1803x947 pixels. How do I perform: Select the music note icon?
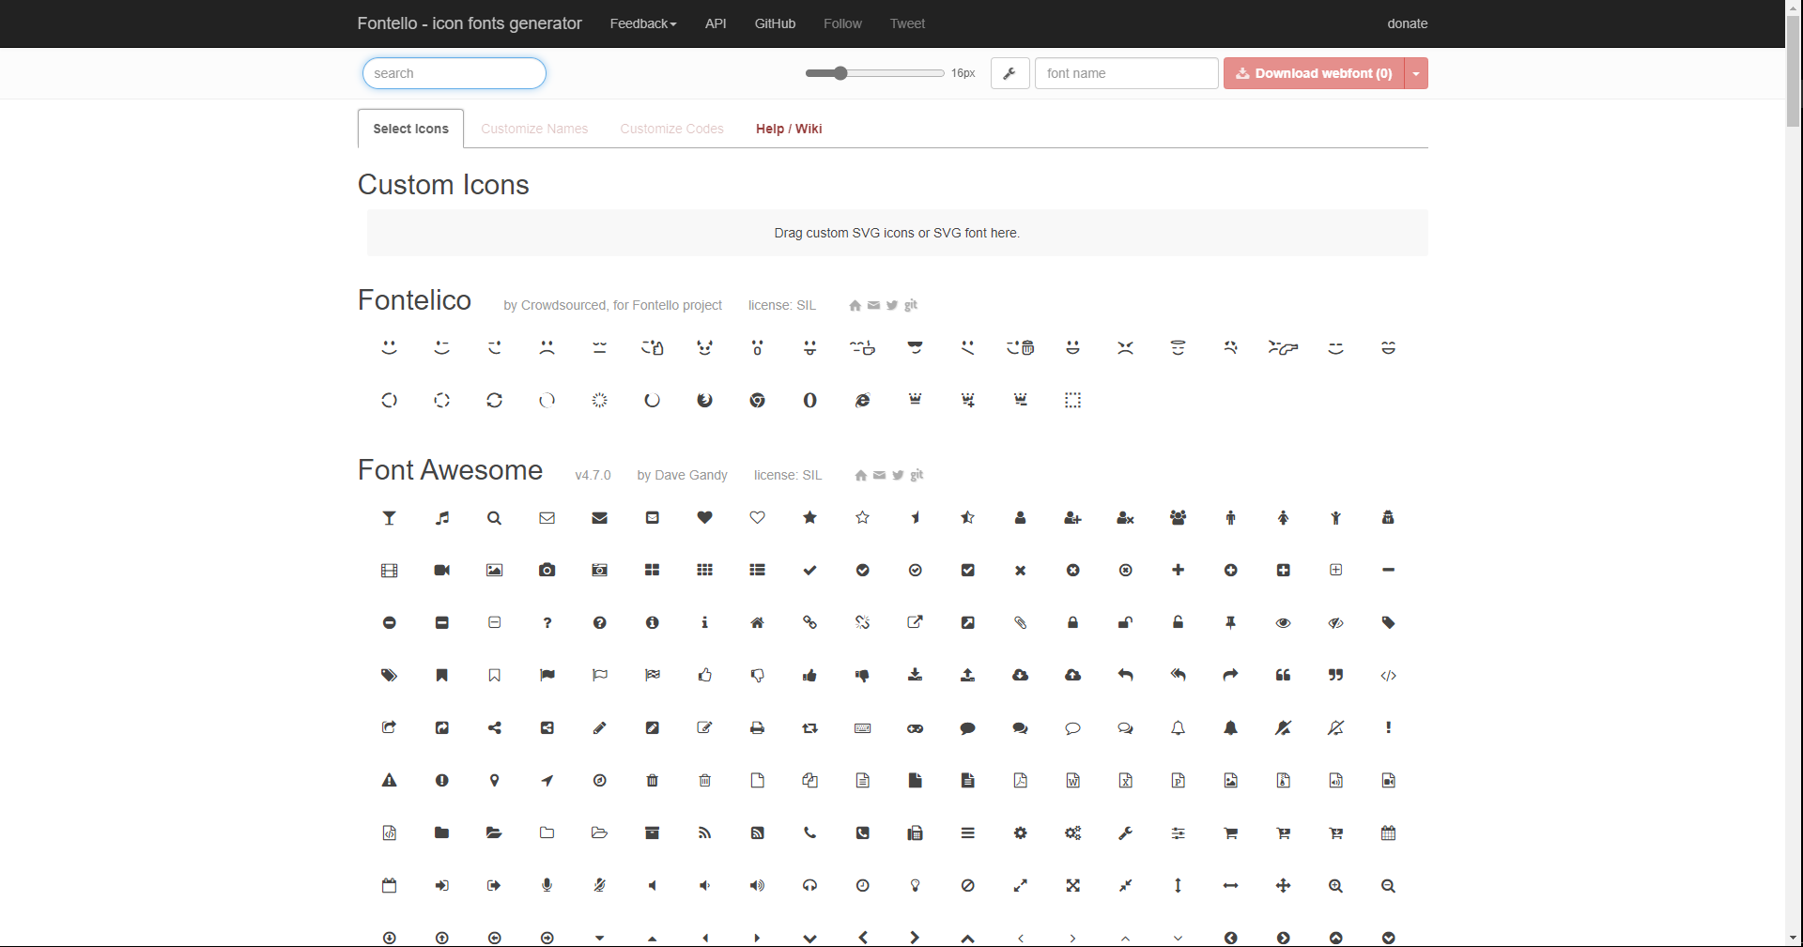click(x=441, y=518)
